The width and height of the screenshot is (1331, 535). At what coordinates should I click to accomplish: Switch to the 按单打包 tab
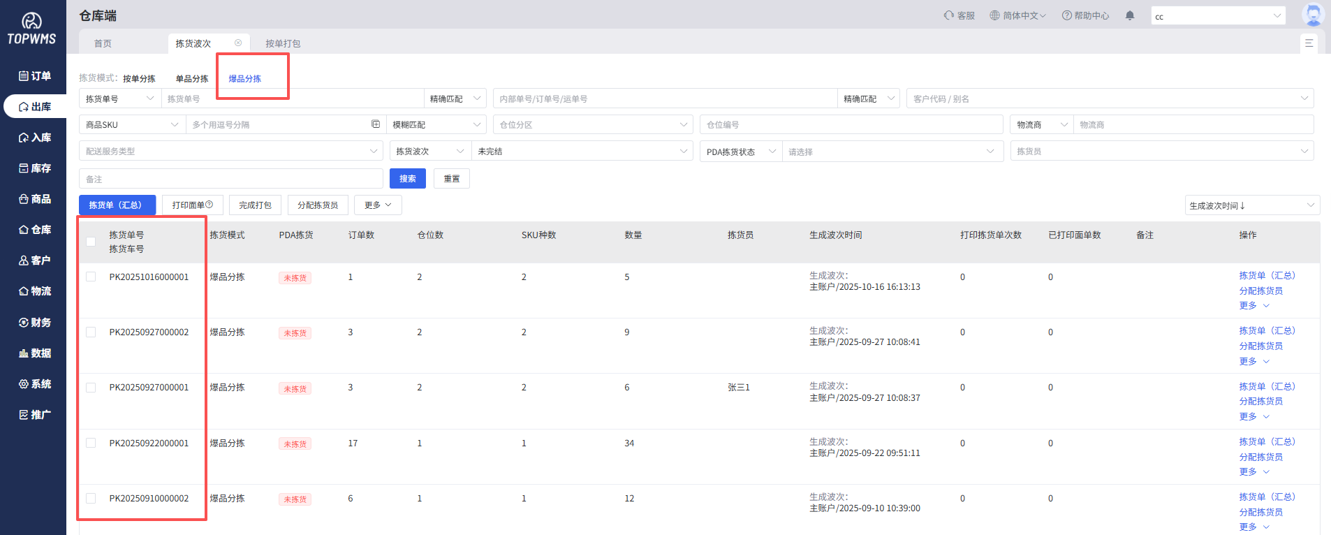click(x=283, y=43)
